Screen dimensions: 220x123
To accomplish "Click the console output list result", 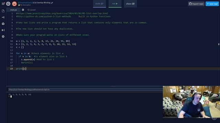I will tap(20, 94).
